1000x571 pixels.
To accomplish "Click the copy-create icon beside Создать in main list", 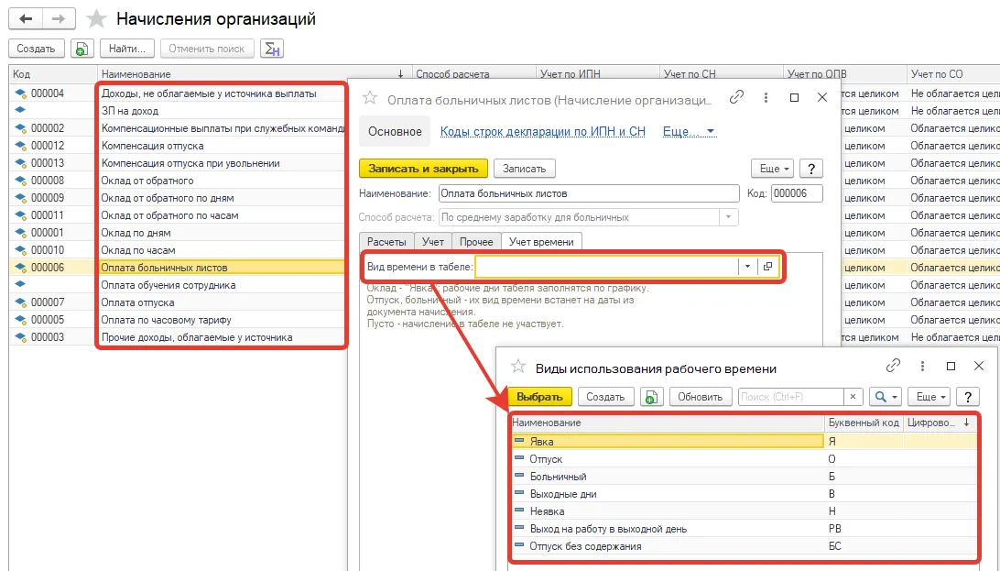I will coord(82,49).
